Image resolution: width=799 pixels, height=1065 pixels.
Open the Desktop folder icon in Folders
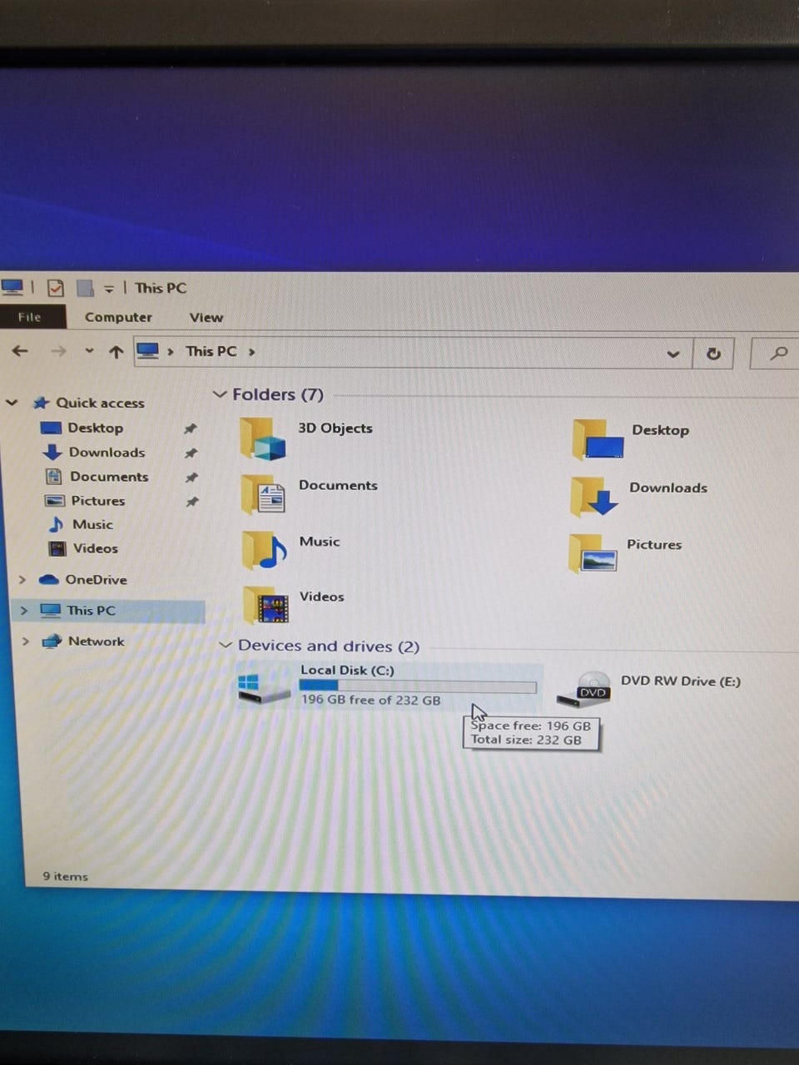click(x=598, y=438)
